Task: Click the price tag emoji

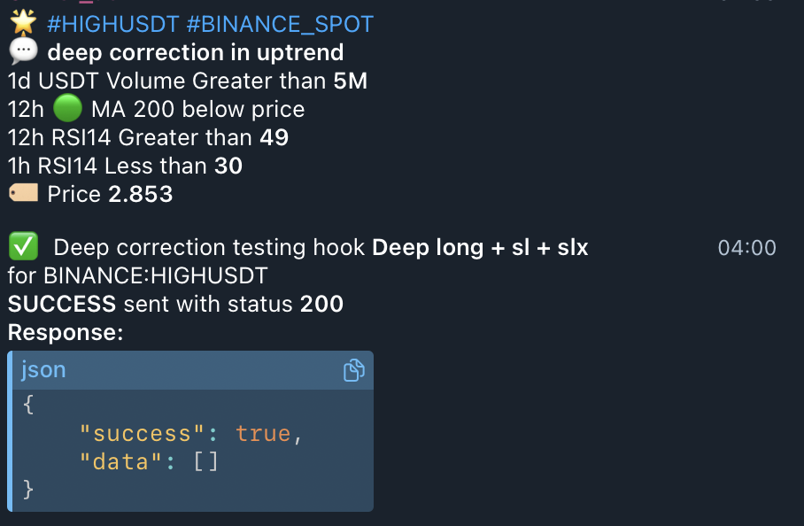Action: click(23, 194)
